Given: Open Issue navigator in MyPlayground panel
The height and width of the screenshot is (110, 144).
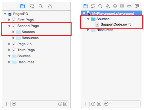Looking at the screenshot, I should [x=108, y=6].
